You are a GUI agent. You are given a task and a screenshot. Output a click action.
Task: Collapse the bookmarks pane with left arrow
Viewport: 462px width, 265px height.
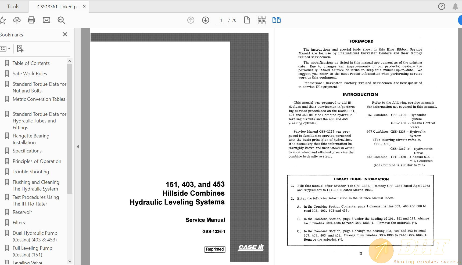click(x=78, y=147)
